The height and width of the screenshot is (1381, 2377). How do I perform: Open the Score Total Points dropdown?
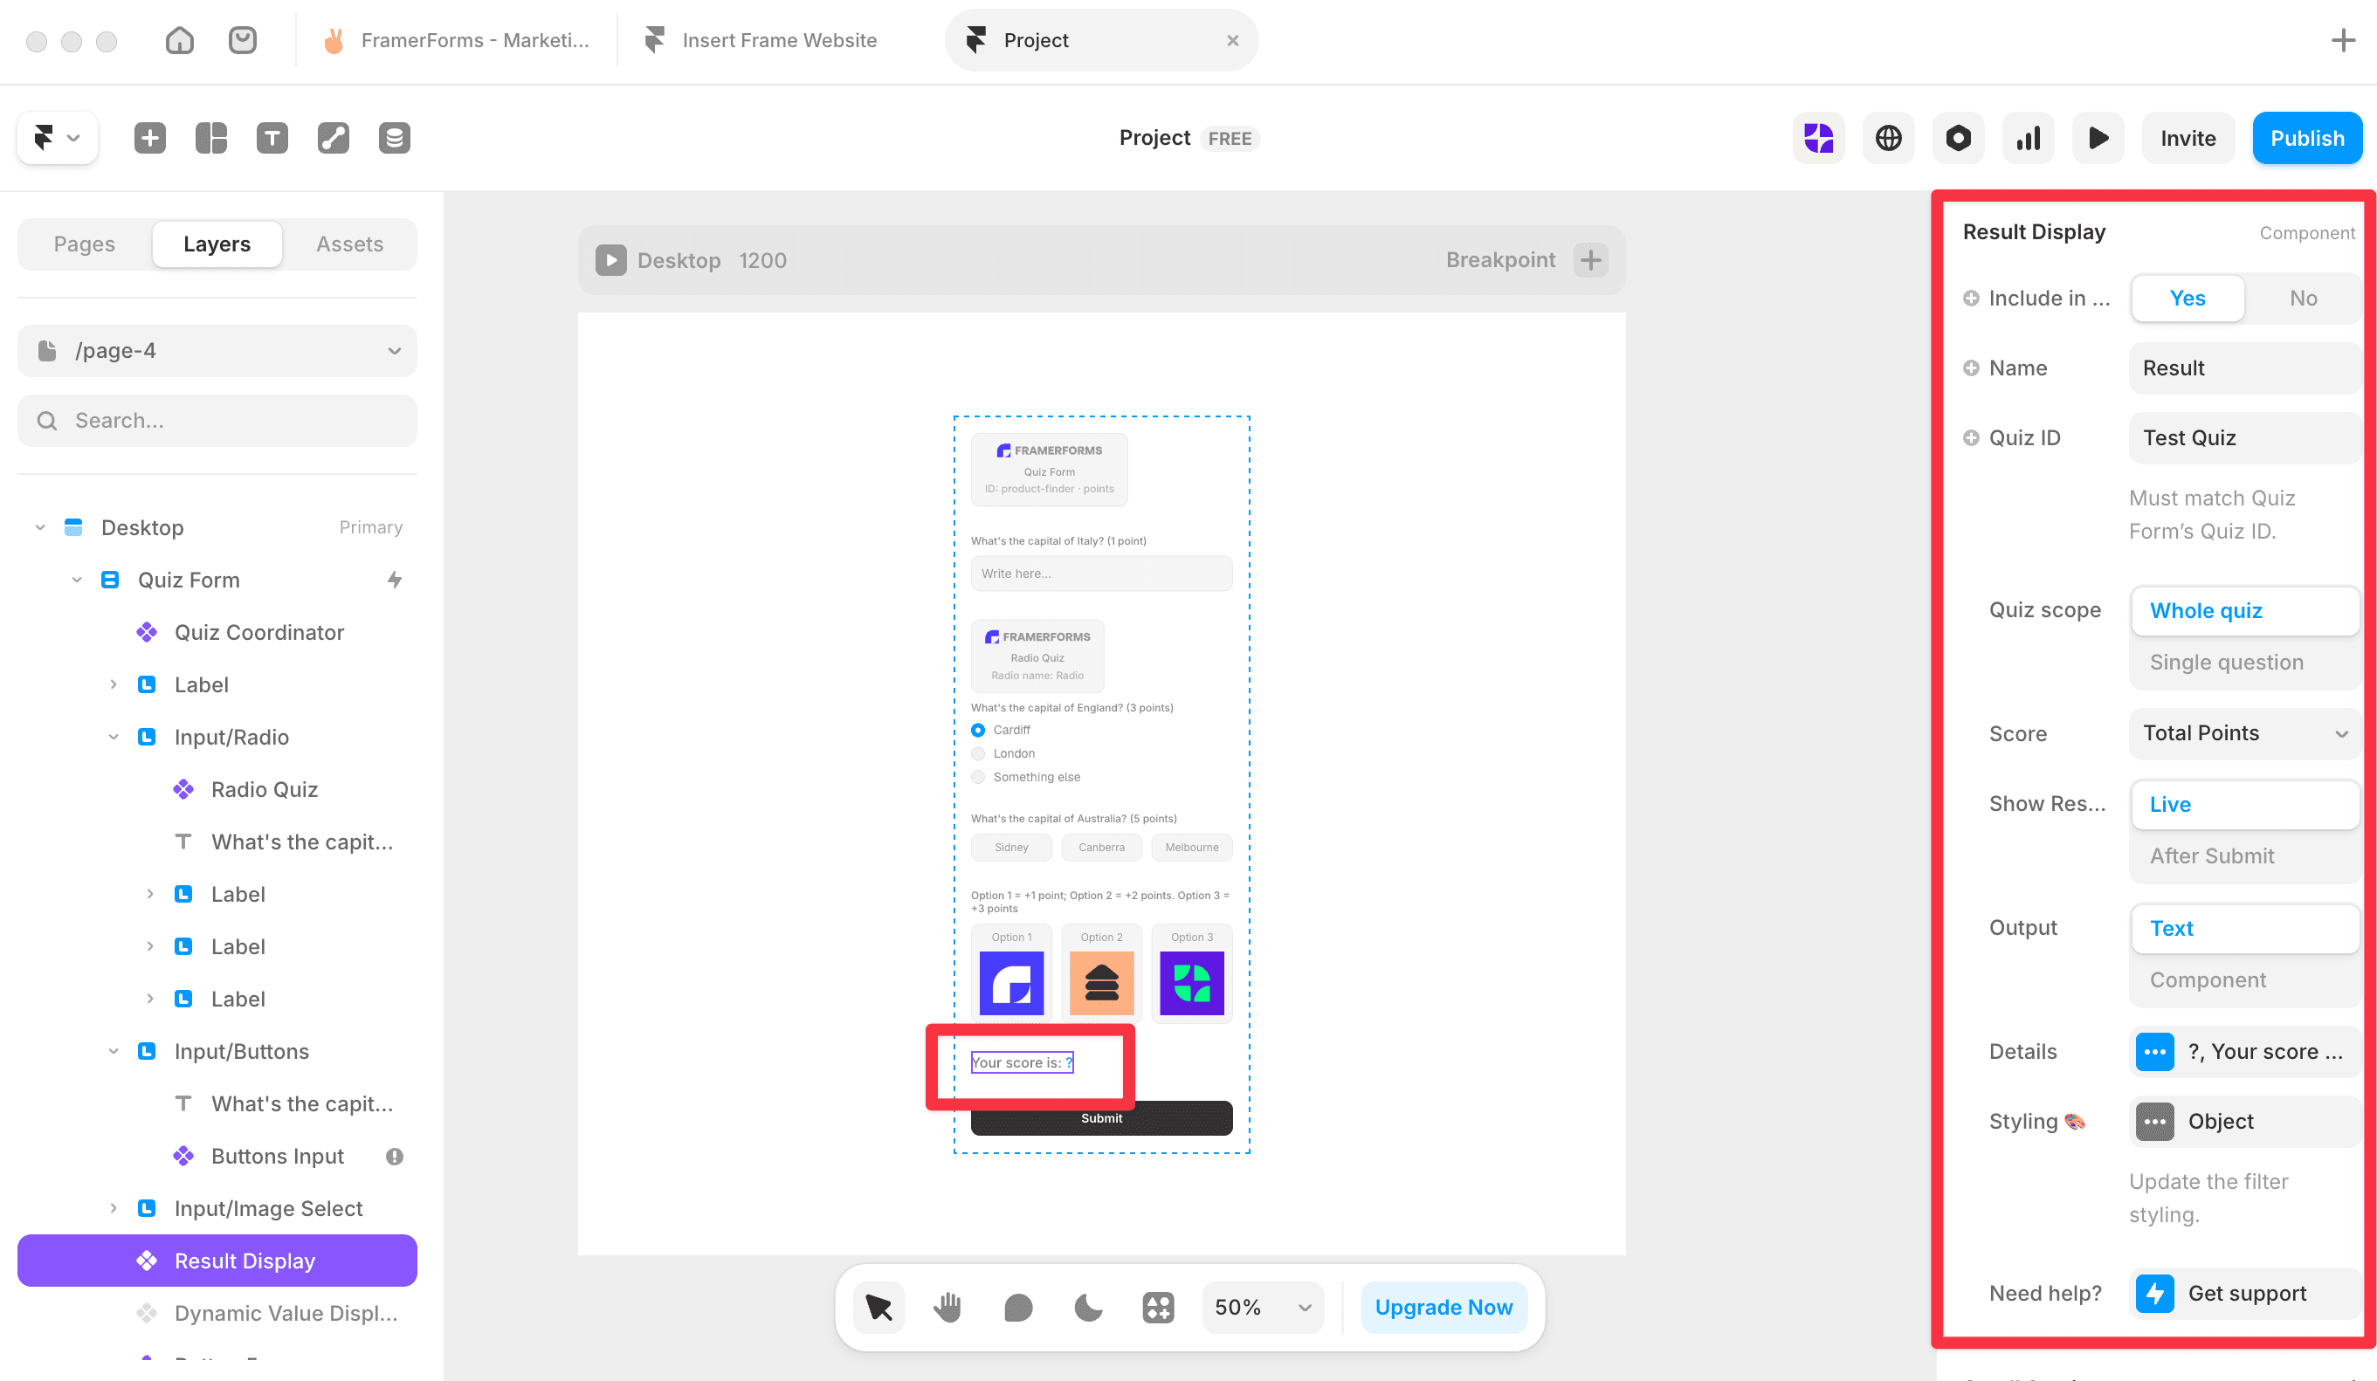[2244, 733]
